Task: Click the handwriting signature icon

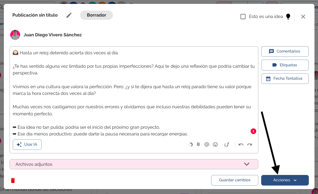Action: [x=227, y=145]
